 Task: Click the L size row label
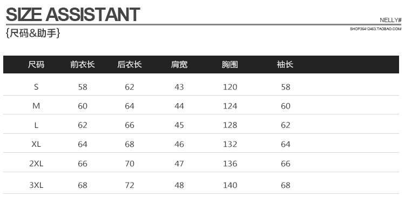(36, 125)
